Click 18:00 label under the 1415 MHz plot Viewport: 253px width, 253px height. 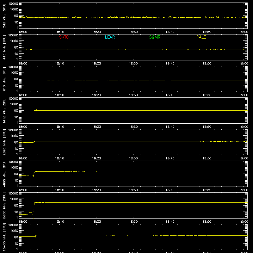pyautogui.click(x=23, y=127)
